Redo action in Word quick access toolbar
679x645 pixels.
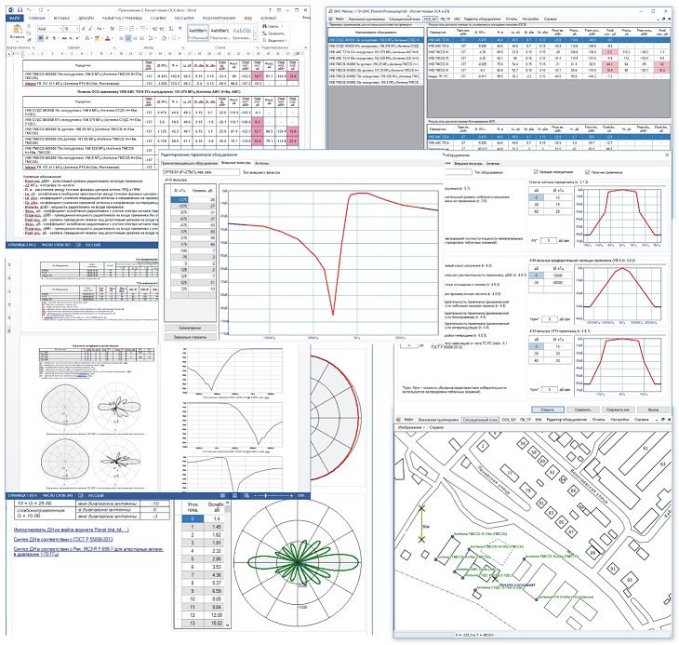click(x=41, y=10)
